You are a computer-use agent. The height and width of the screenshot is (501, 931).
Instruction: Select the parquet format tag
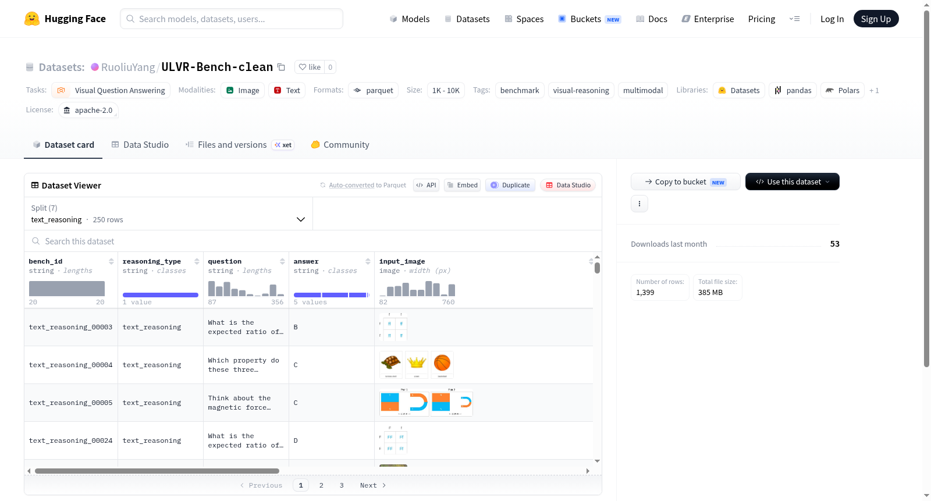tap(374, 90)
